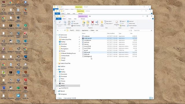The width and height of the screenshot is (185, 104).
Task: Select OS (C:) drive in navigation pane
Action: [x=63, y=86]
